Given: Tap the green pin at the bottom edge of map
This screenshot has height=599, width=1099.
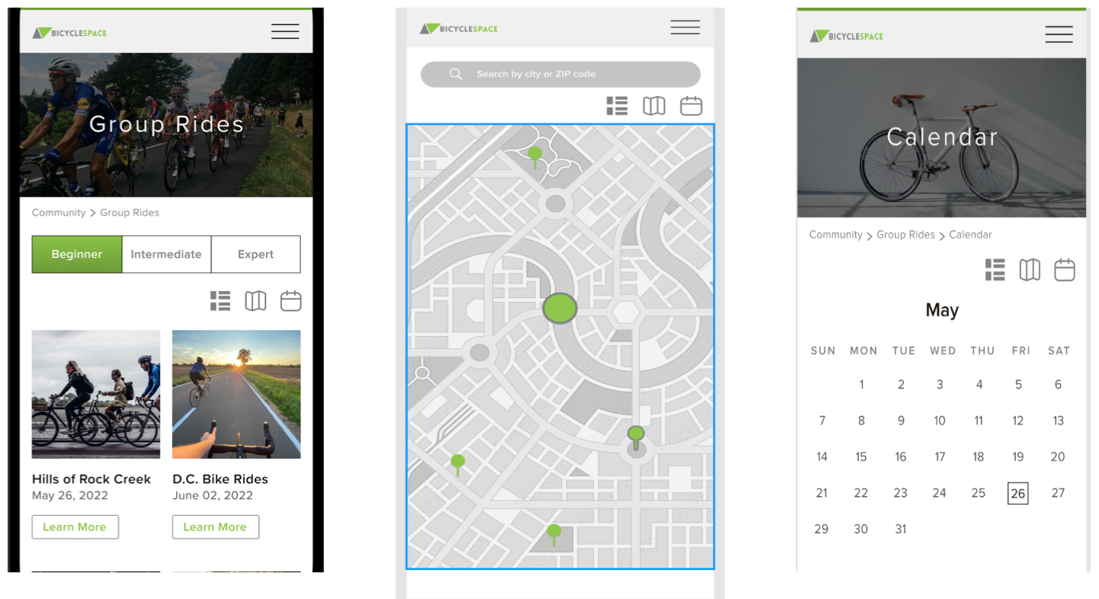Looking at the screenshot, I should click(x=554, y=534).
